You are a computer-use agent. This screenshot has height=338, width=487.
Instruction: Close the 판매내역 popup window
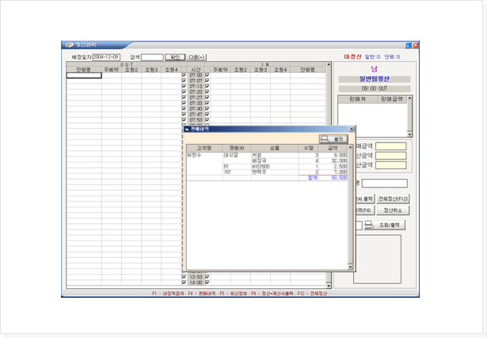click(352, 127)
